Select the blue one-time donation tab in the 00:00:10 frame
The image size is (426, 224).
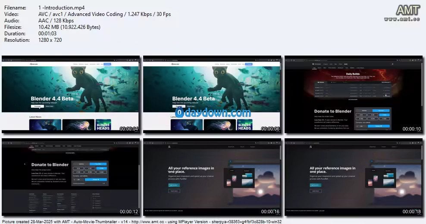coord(381,111)
